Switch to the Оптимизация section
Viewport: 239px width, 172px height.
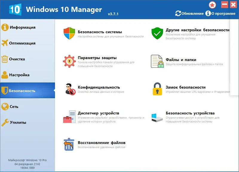click(27, 43)
